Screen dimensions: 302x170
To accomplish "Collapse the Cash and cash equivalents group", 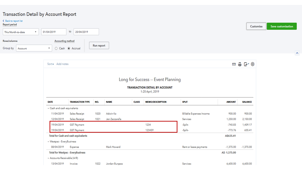I will pos(48,108).
